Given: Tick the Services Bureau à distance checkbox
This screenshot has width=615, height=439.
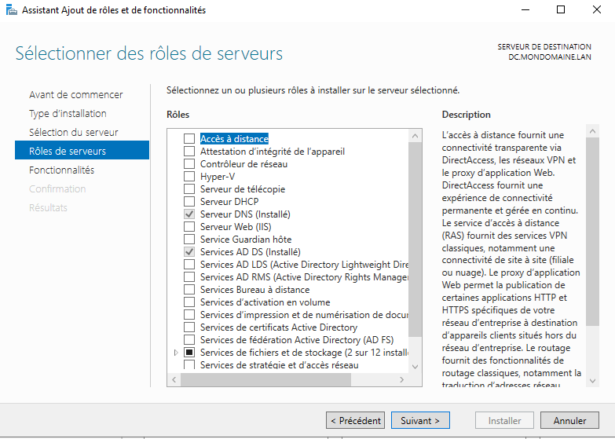Looking at the screenshot, I should 189,289.
